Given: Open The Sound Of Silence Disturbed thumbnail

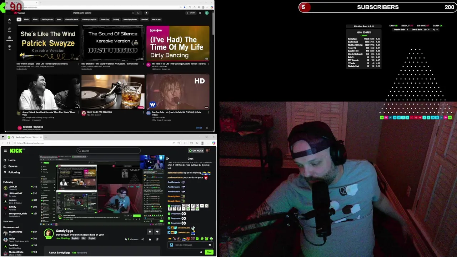Looking at the screenshot, I should (113, 43).
